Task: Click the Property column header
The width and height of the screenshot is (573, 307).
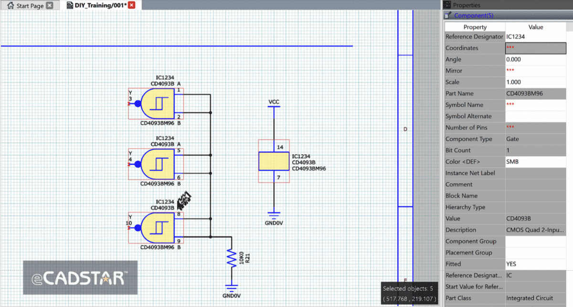Action: coord(475,27)
